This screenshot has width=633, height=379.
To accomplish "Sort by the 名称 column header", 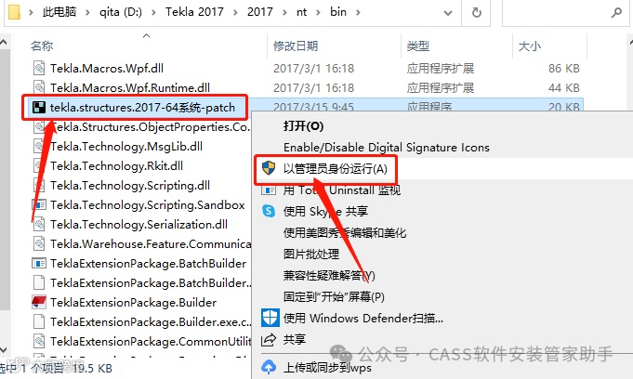I will [x=42, y=46].
